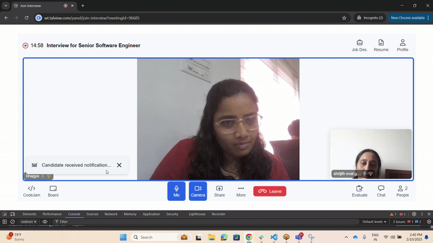Image resolution: width=433 pixels, height=243 pixels.
Task: Reload the page
Action: tap(27, 18)
